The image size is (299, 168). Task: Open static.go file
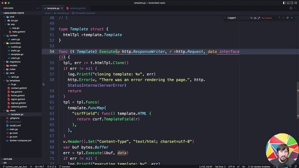click(15, 51)
